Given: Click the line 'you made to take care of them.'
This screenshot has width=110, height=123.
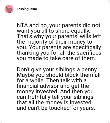Looking at the screenshot, I should coord(56,58).
